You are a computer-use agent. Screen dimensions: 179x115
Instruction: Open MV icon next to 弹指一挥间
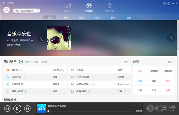[25, 91]
